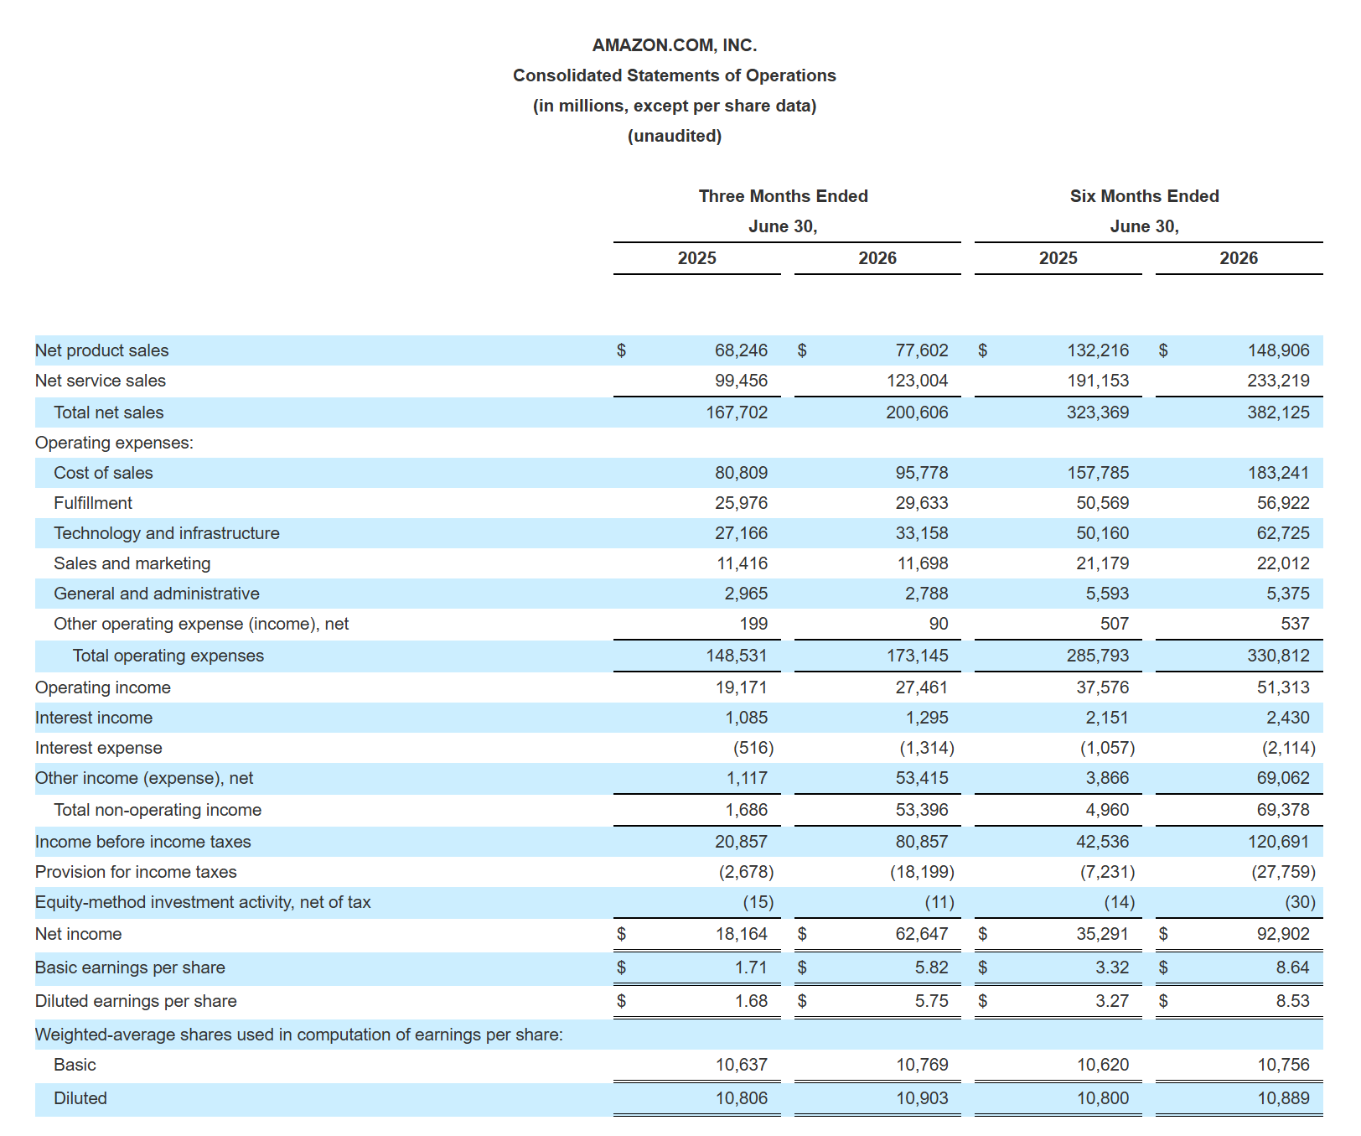1361x1136 pixels.
Task: Click the "Total net sales" row label
Action: point(109,412)
